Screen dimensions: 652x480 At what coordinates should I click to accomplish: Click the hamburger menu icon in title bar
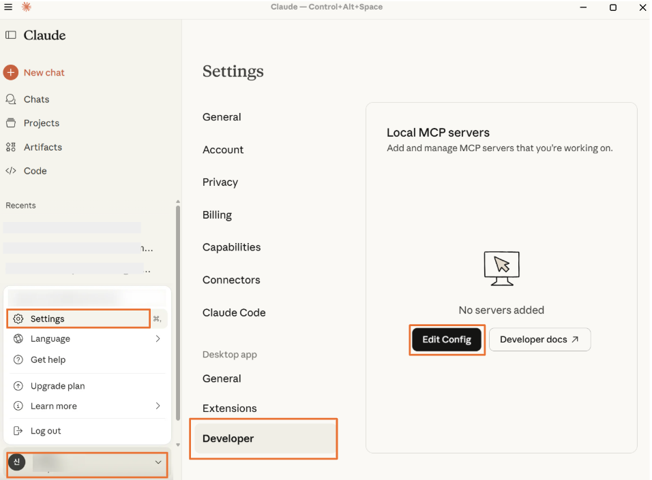(x=8, y=7)
